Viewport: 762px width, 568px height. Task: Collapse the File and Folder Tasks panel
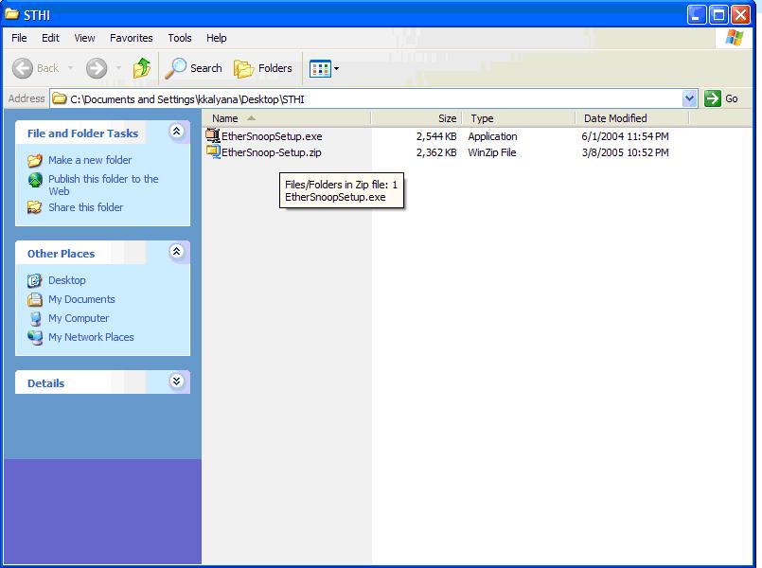[176, 133]
